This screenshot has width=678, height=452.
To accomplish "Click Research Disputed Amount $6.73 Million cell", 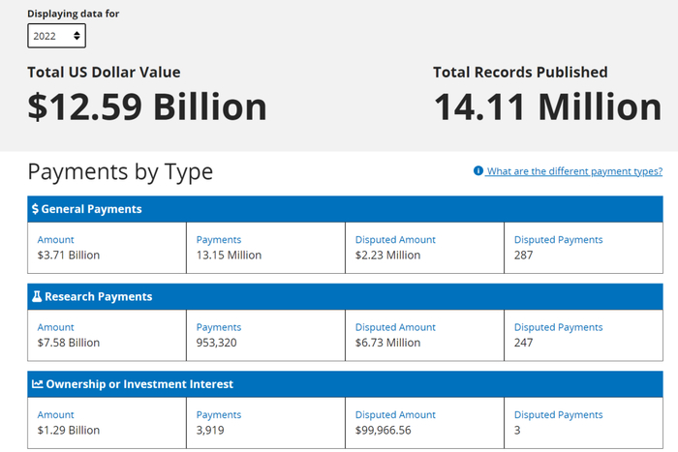I will tap(424, 335).
